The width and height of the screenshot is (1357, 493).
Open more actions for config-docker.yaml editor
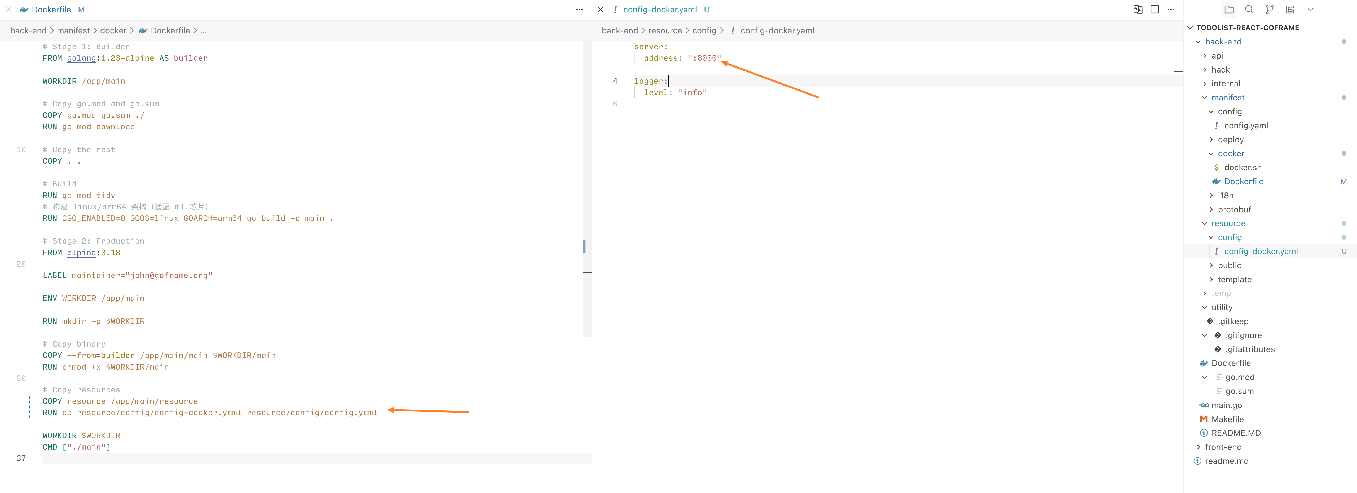[1171, 10]
